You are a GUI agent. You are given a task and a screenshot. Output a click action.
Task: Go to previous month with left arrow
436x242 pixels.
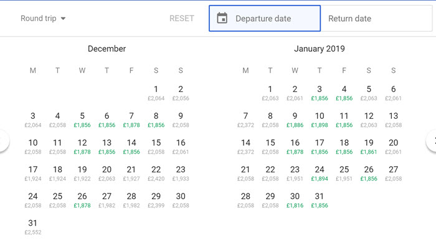pyautogui.click(x=2, y=141)
